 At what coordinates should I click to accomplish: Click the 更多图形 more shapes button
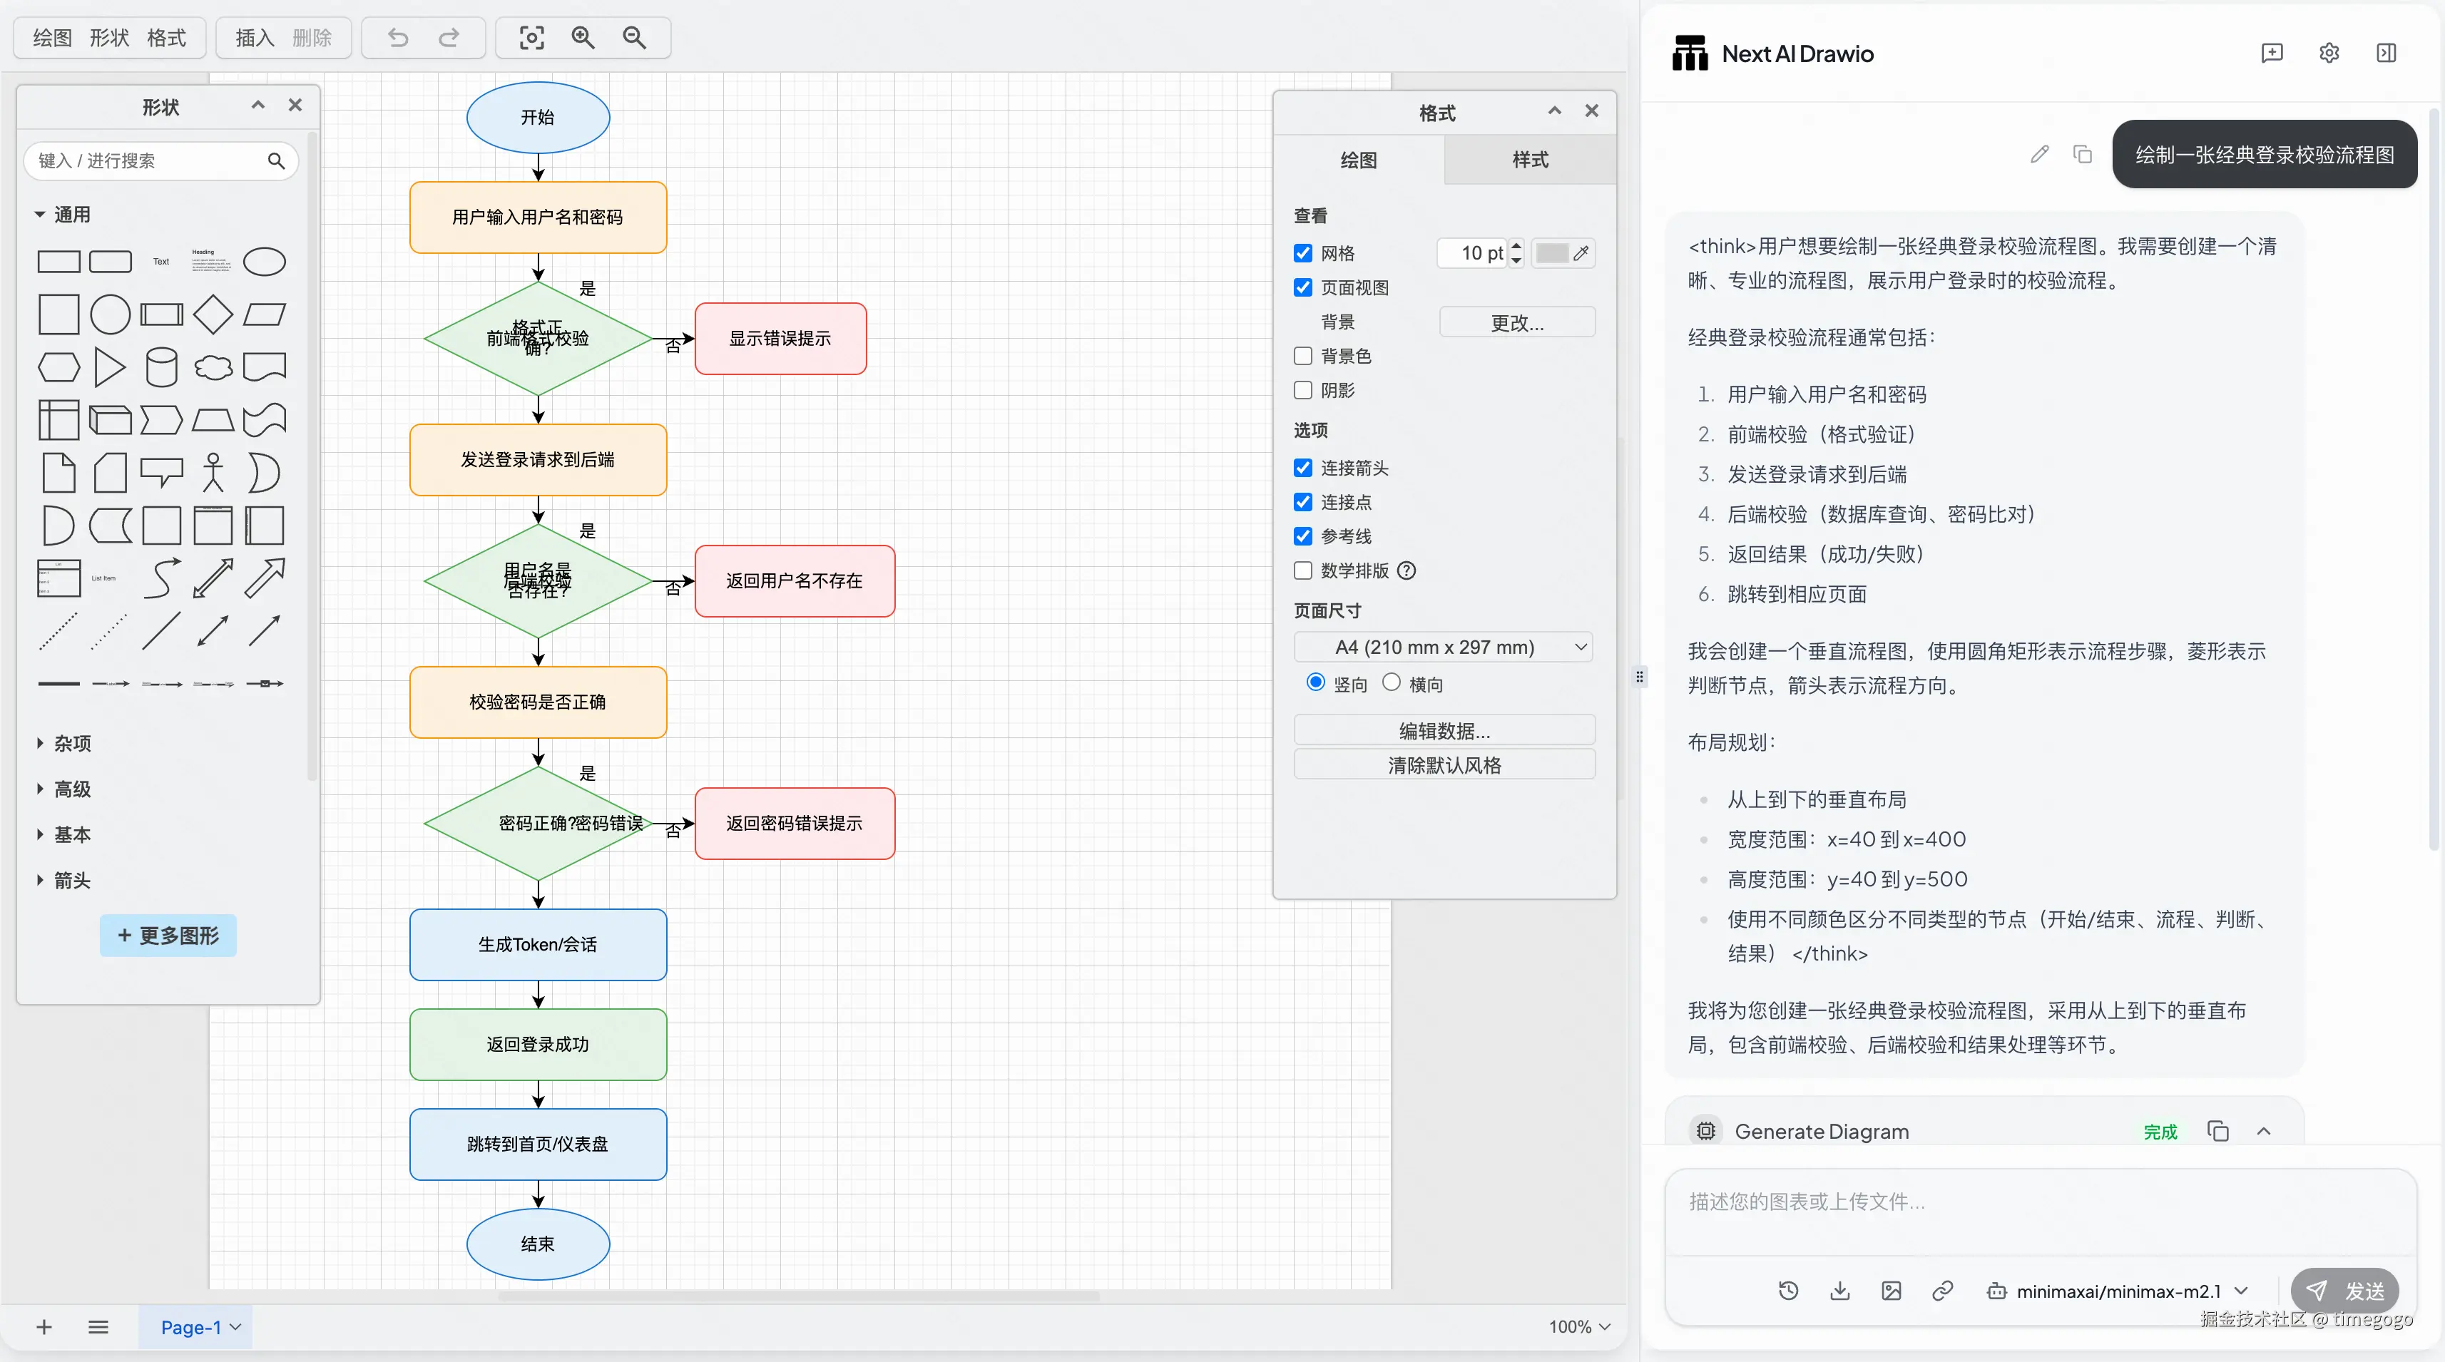click(168, 936)
